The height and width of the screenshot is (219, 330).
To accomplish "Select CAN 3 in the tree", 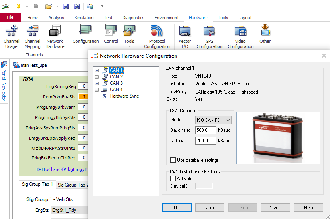I will 116,83.
